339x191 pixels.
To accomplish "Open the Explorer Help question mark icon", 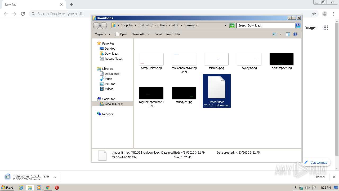I will pos(295,34).
